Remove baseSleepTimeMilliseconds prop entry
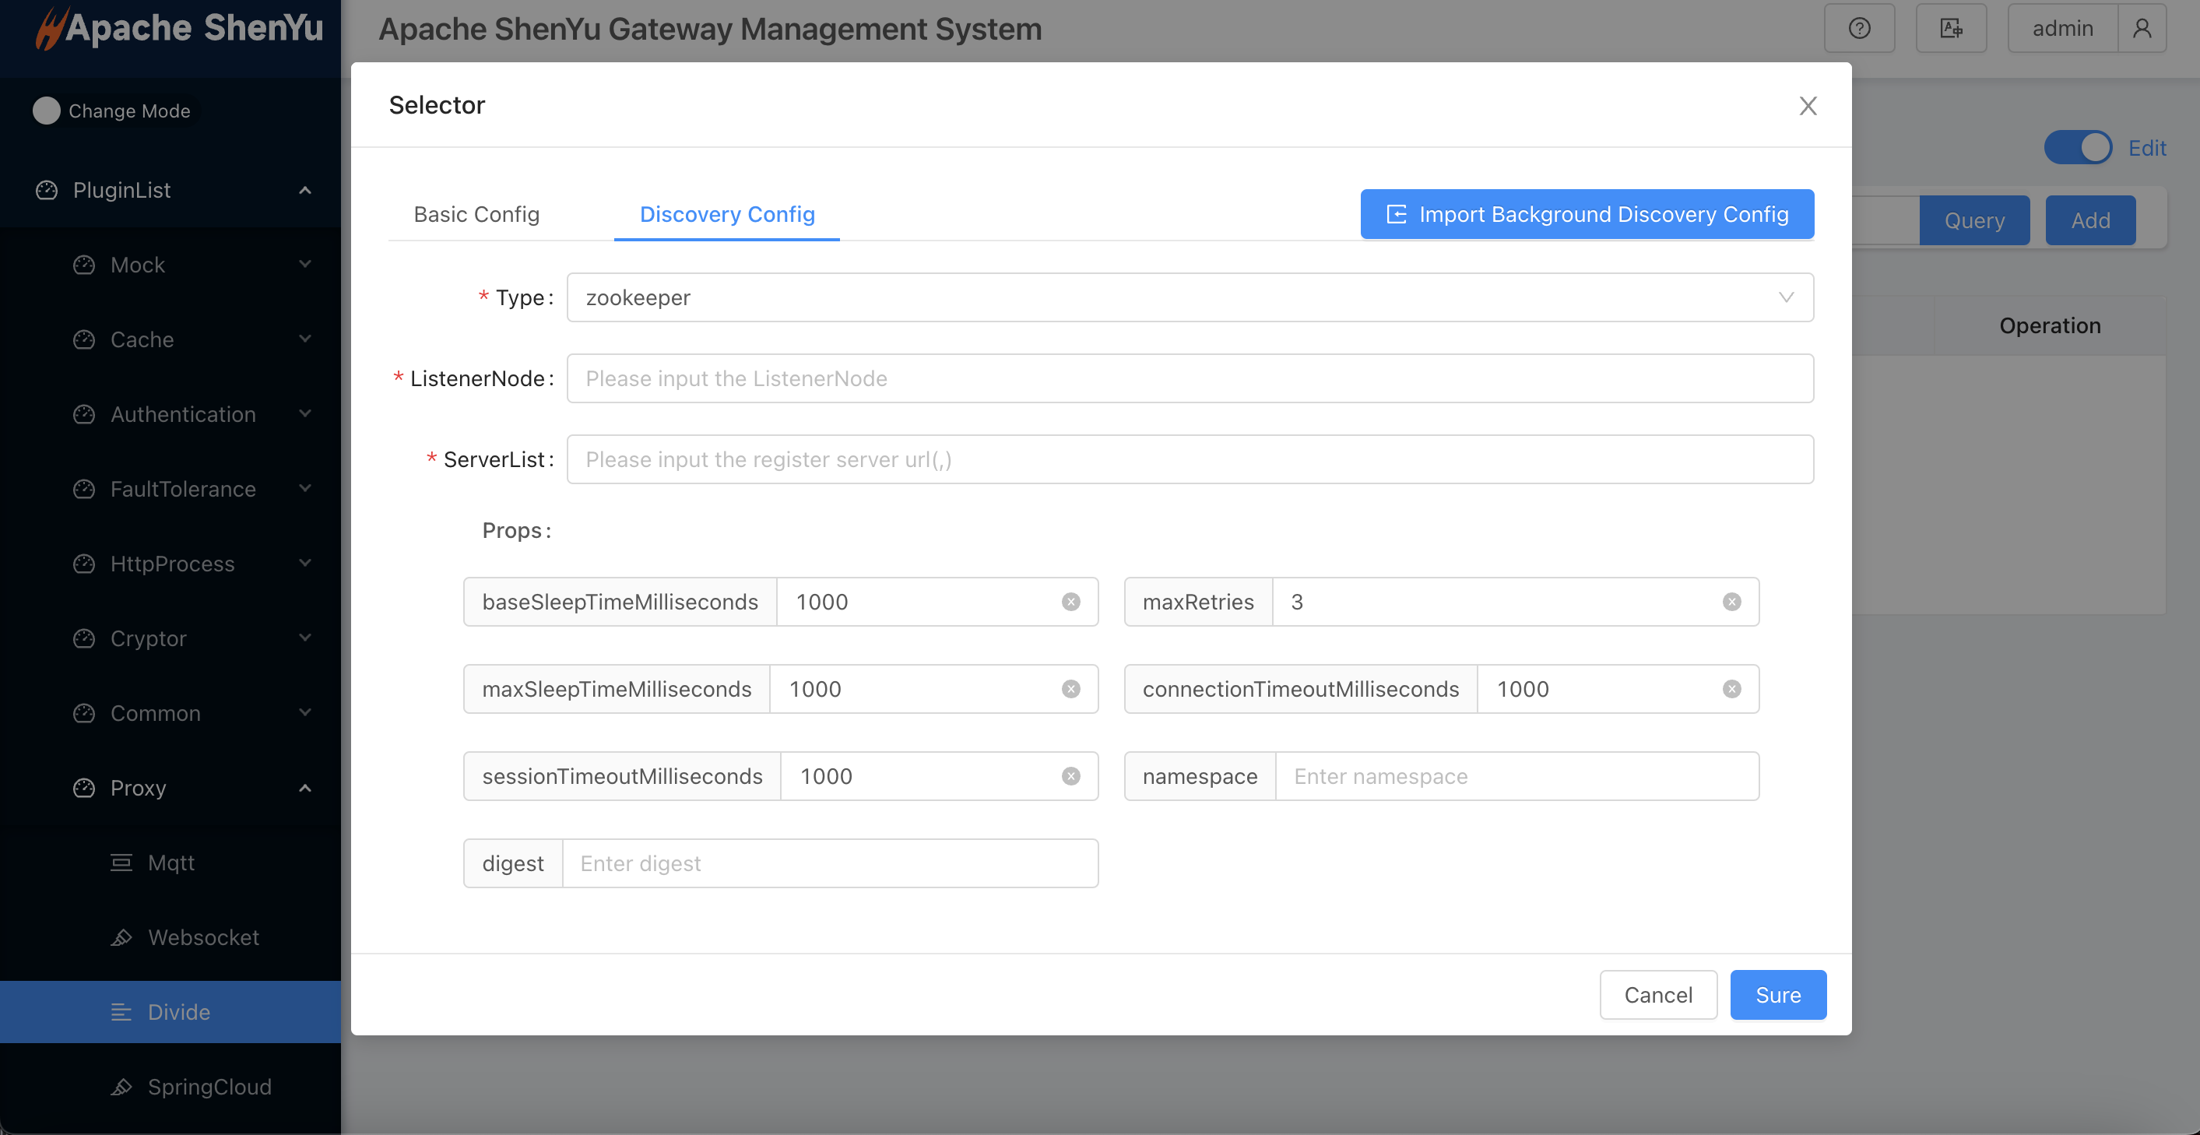Image resolution: width=2200 pixels, height=1135 pixels. click(1071, 601)
